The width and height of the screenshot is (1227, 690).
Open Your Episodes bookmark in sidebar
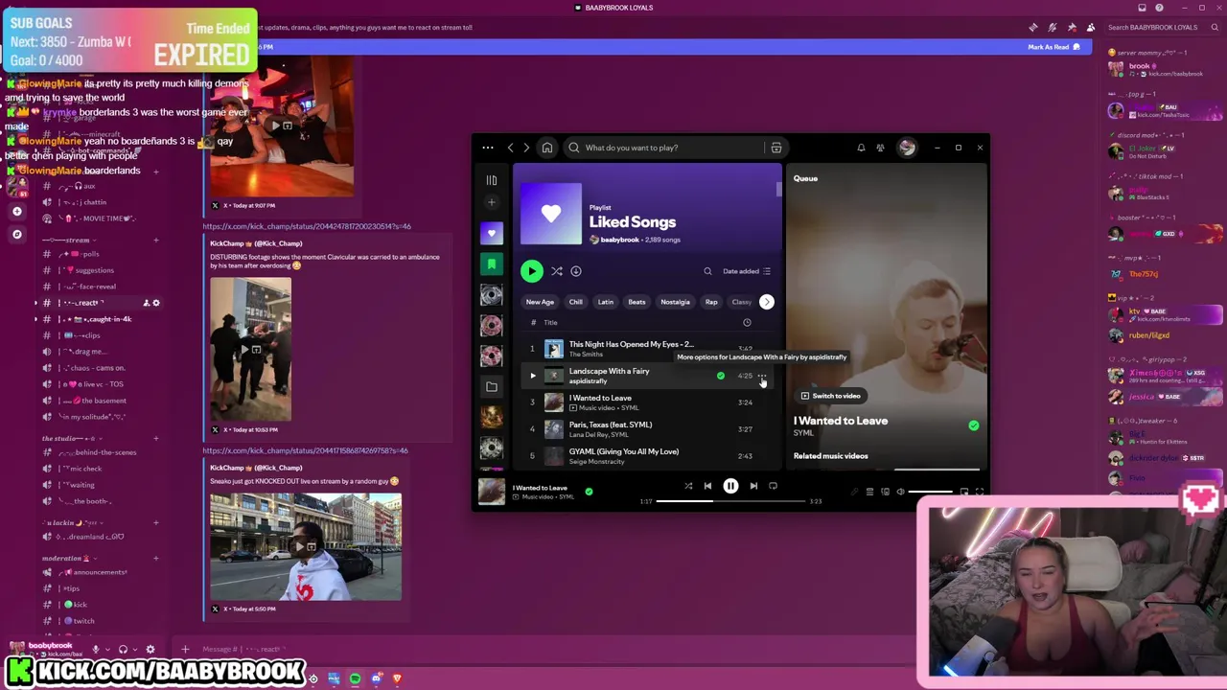491,264
